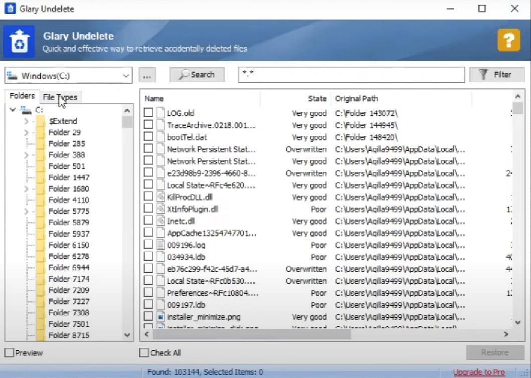531x378 pixels.
Task: Tick the Check All checkbox
Action: [144, 353]
